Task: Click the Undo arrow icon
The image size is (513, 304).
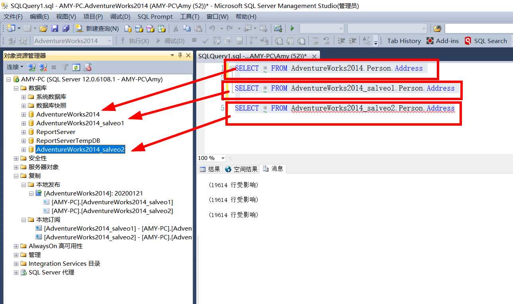Action: [x=212, y=28]
